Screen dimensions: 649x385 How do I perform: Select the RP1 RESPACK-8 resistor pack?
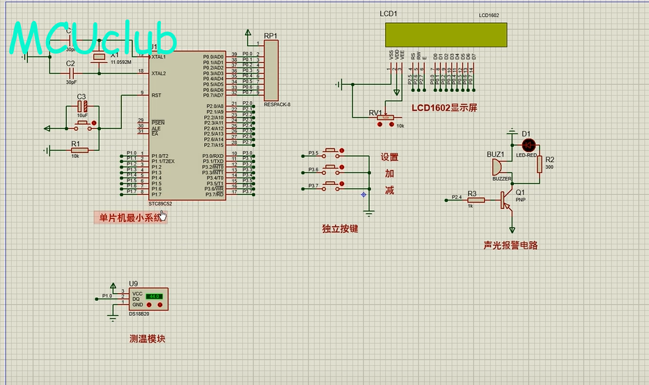pos(271,70)
